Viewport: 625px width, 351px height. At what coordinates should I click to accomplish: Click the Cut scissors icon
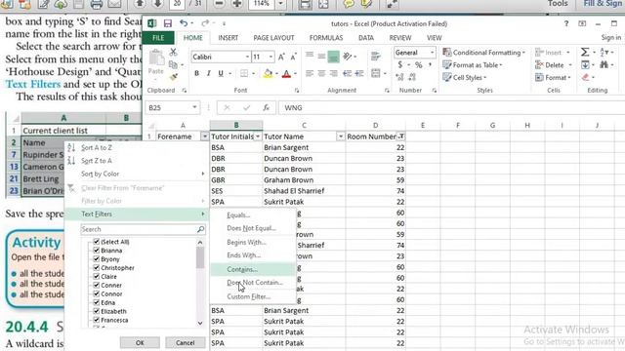click(x=173, y=52)
